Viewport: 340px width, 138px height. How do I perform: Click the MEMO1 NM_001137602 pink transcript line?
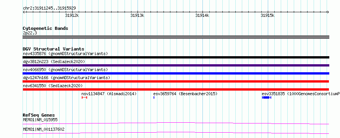coord(176,133)
